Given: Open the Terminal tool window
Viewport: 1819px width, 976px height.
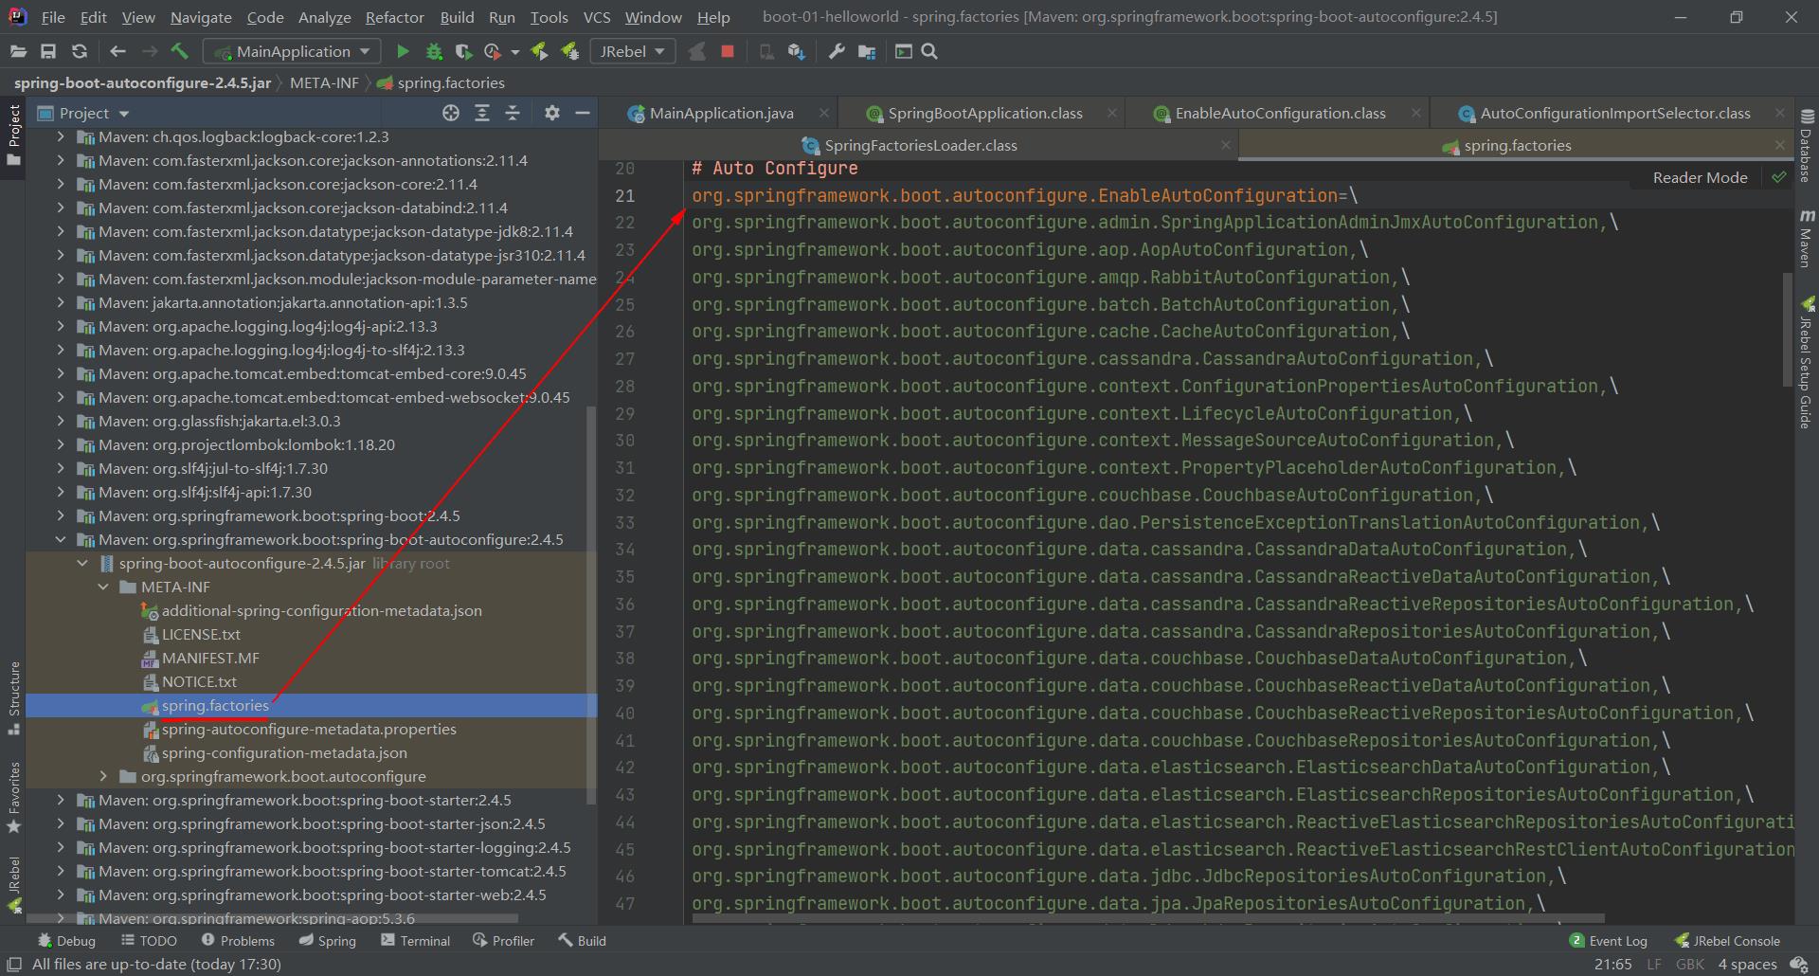Looking at the screenshot, I should click(415, 940).
